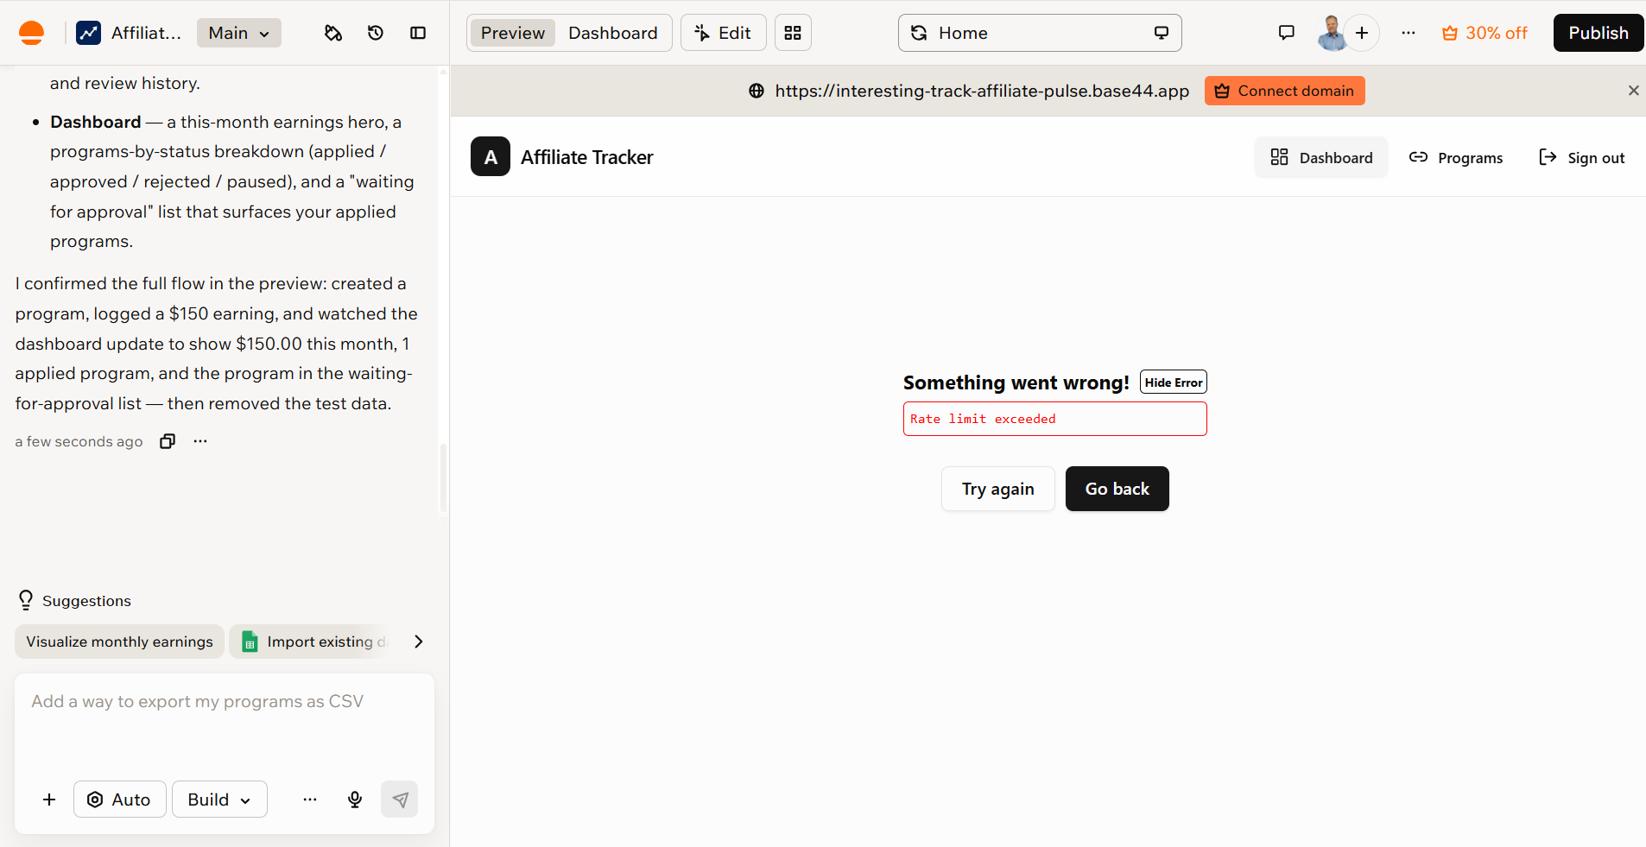Close the domain banner
The image size is (1646, 847).
(x=1633, y=91)
